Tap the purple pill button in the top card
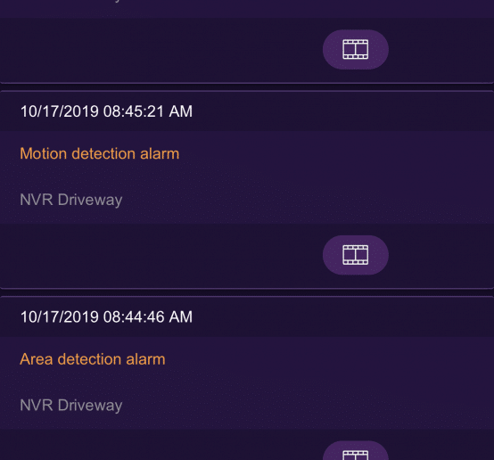The image size is (494, 460). (x=356, y=49)
